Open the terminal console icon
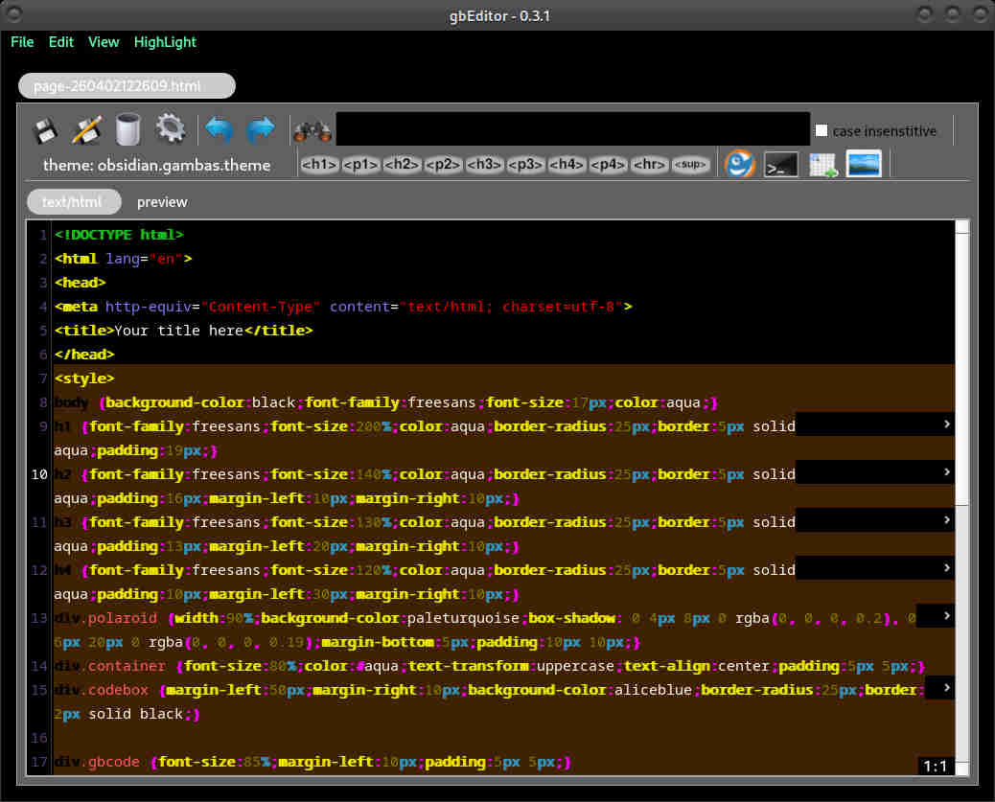The width and height of the screenshot is (995, 802). pos(780,165)
